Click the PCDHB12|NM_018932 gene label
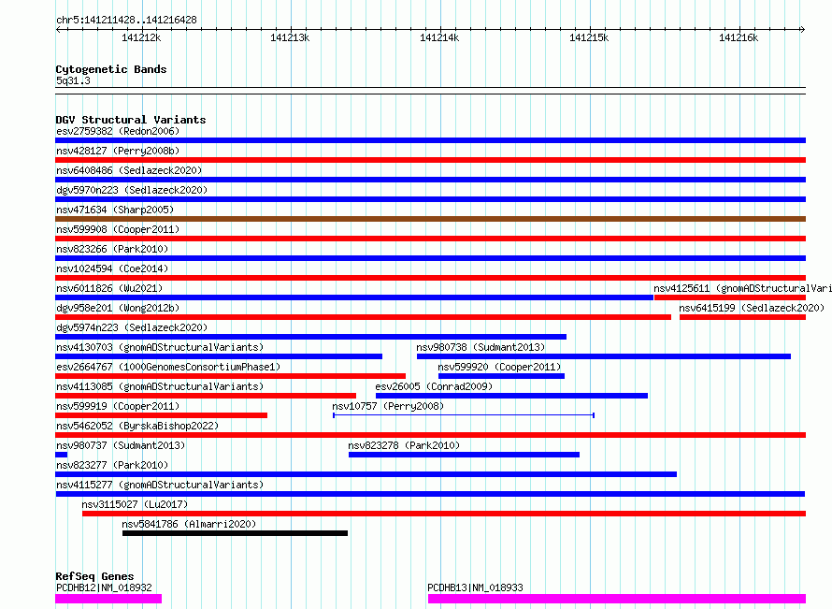Screen dimensions: 832x609 (104, 587)
